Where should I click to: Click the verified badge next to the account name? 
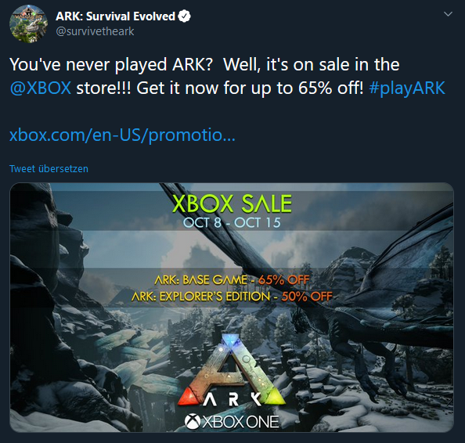[184, 16]
